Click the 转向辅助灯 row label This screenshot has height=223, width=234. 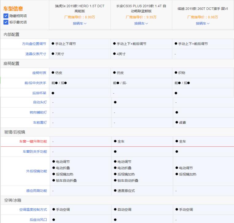click(x=38, y=112)
